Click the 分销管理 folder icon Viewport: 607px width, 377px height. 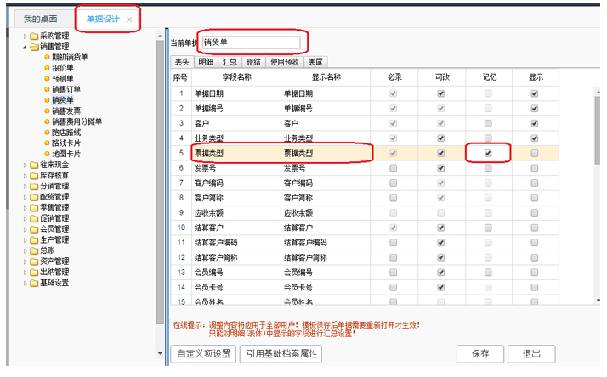[34, 187]
